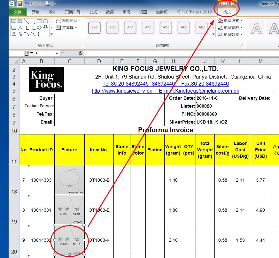
Task: Expand the full Abc shape styles gallery
Action: pos(213,34)
